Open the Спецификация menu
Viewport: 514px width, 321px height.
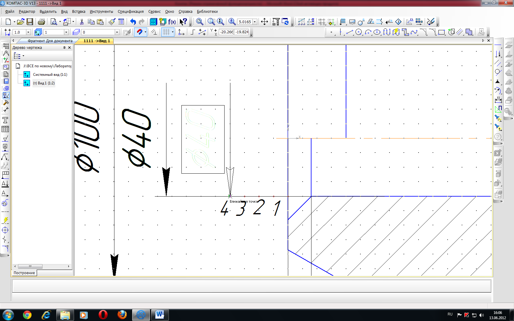[x=131, y=12]
